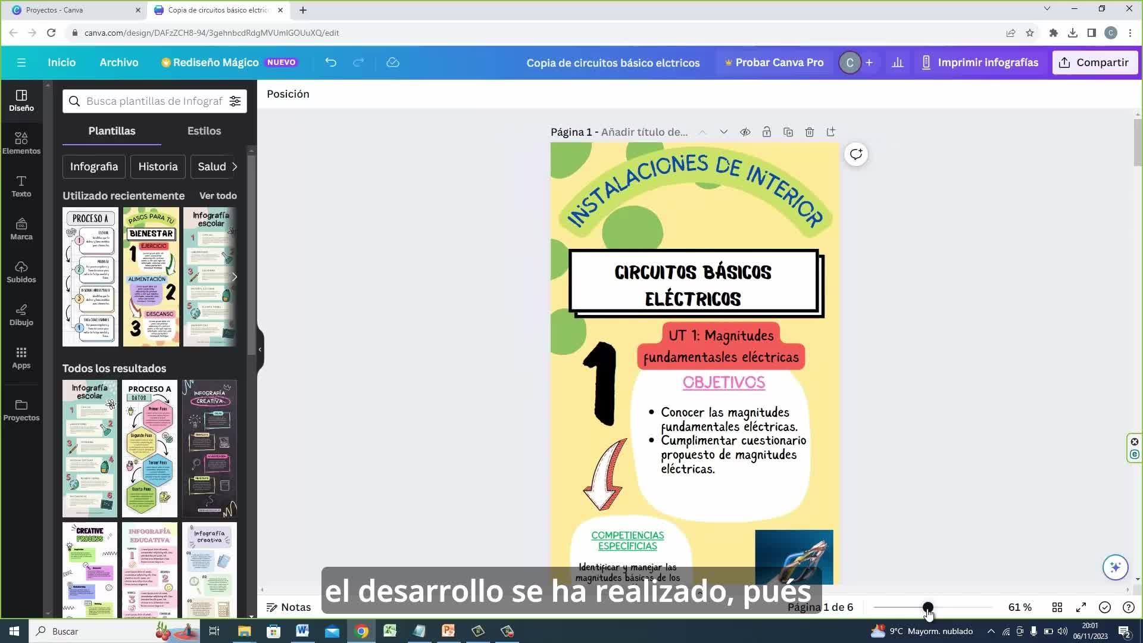
Task: Open the Archivo menu
Action: click(118, 63)
